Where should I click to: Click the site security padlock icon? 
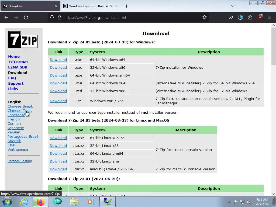[x=60, y=18]
